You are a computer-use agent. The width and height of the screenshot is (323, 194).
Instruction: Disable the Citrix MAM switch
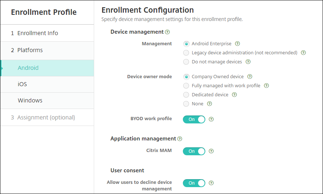tap(194, 151)
